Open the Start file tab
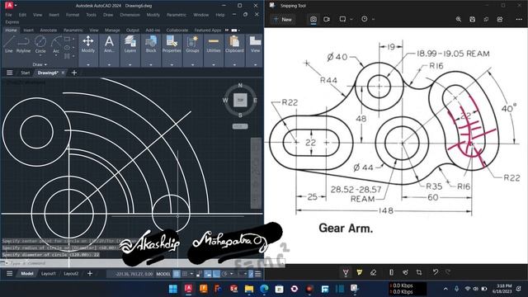 click(x=26, y=73)
